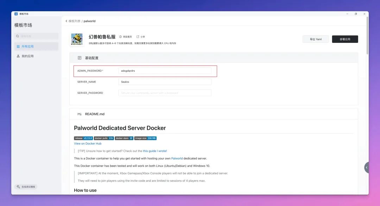
Task: Click the 模板市场 app icon in title bar
Action: tap(16, 14)
